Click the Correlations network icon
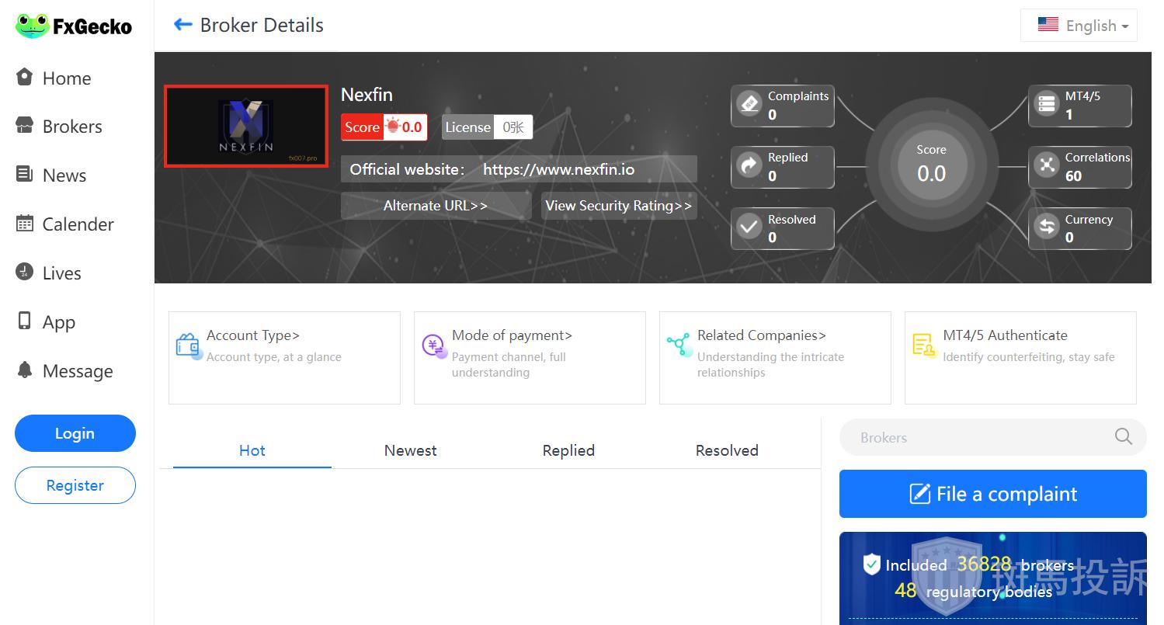Viewport: 1164px width, 625px height. click(1047, 165)
